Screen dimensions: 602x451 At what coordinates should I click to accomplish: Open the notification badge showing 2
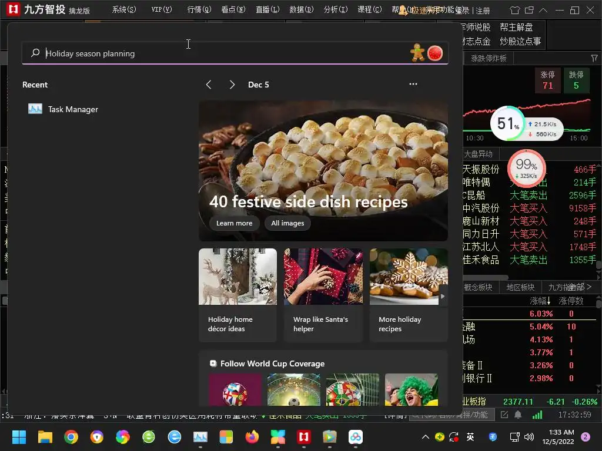pyautogui.click(x=586, y=437)
